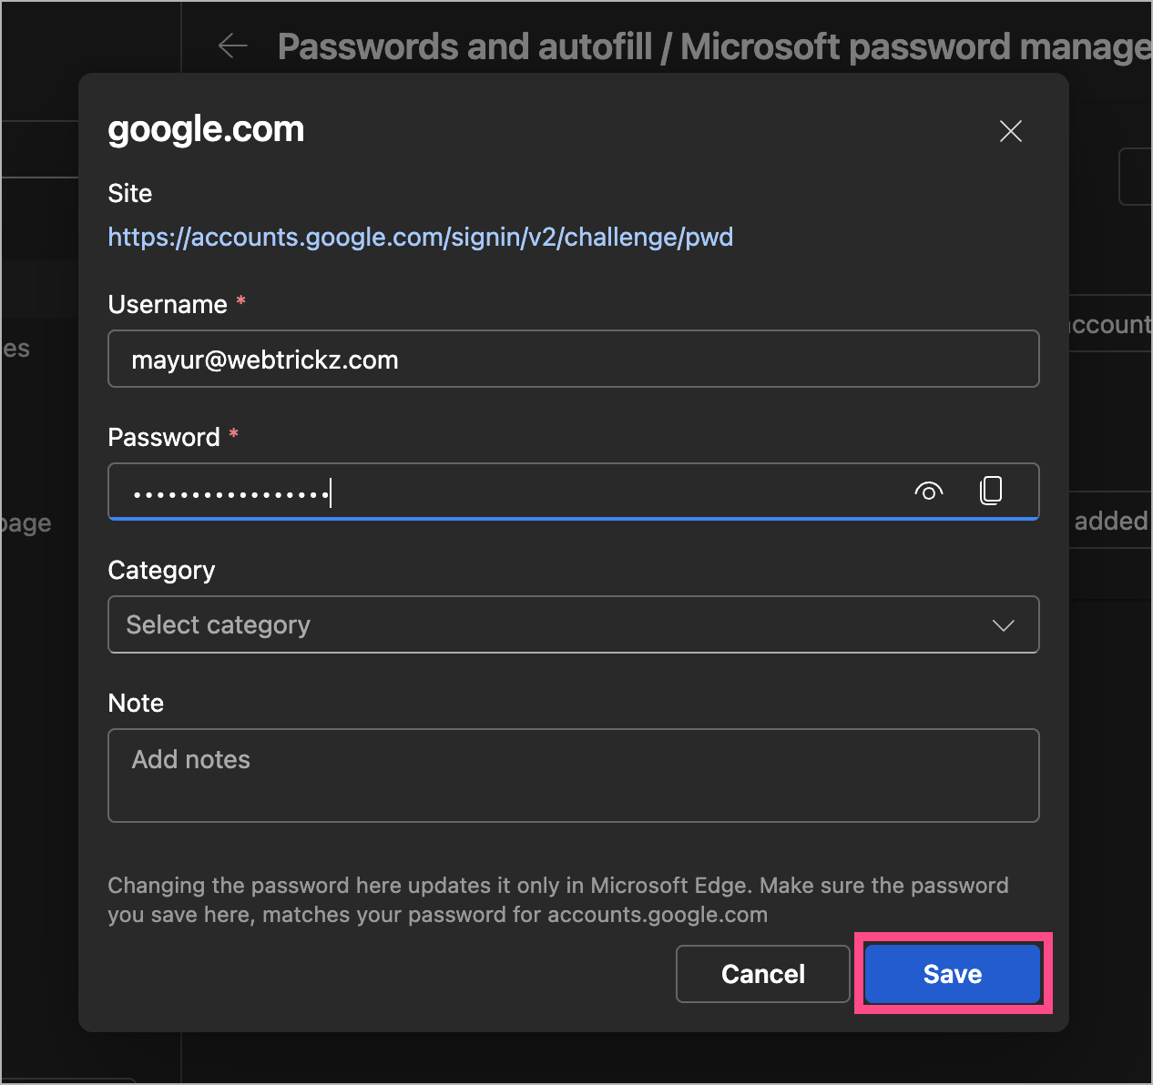
Task: Show the password with the eye icon
Action: (928, 492)
